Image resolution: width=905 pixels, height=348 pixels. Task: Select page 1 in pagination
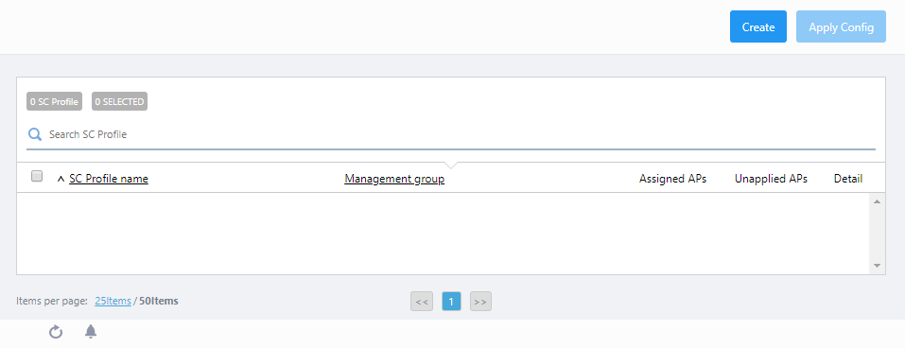[451, 302]
